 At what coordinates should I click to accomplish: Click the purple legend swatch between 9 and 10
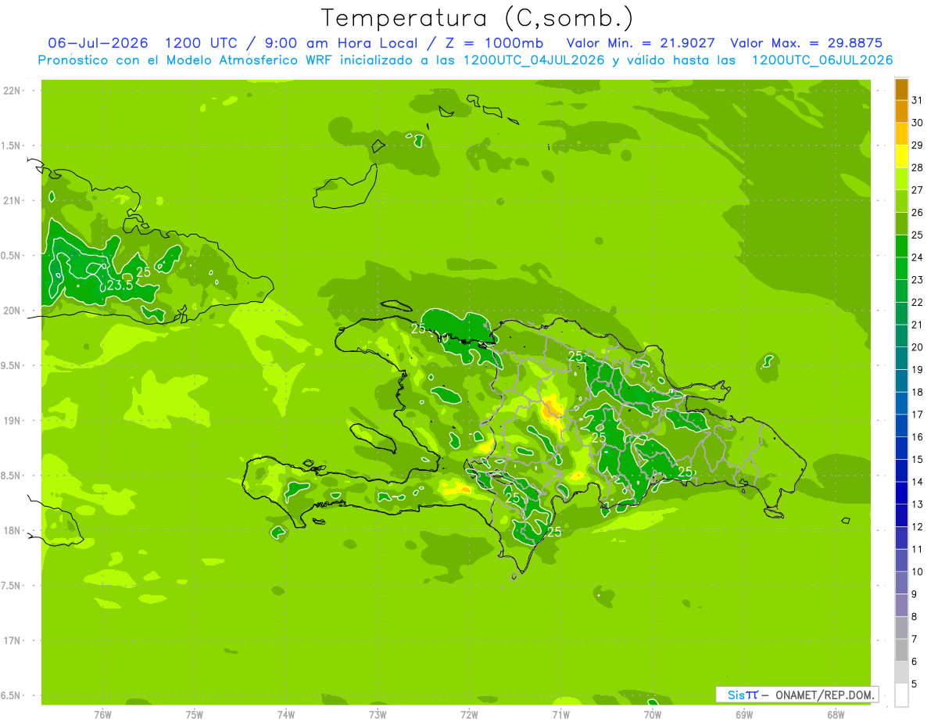click(x=901, y=583)
